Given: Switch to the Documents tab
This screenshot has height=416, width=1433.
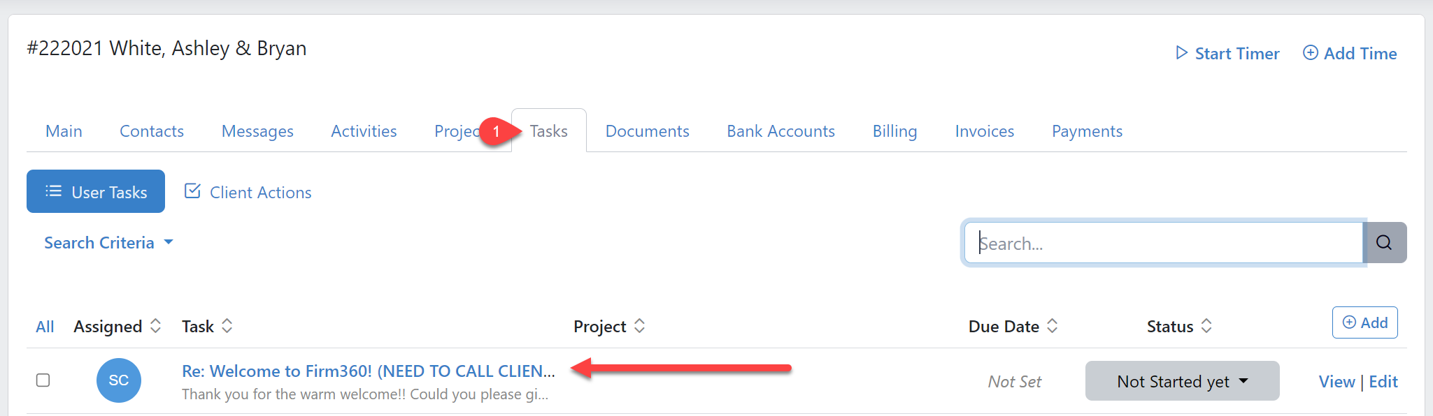Looking at the screenshot, I should coord(647,131).
